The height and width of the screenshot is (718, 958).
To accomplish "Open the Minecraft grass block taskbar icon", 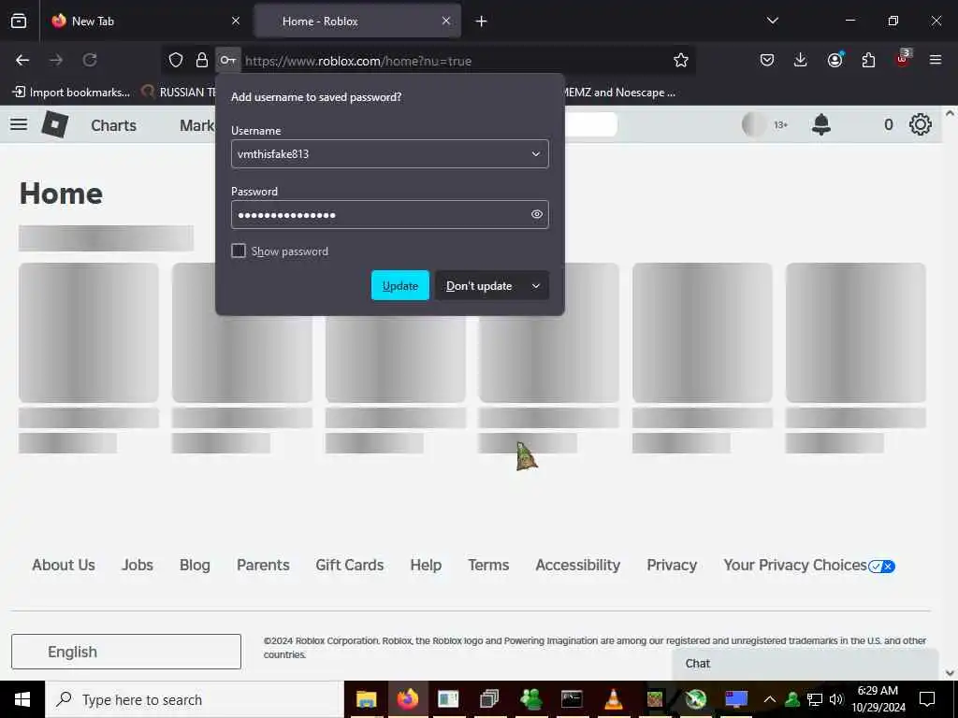I will 654,699.
